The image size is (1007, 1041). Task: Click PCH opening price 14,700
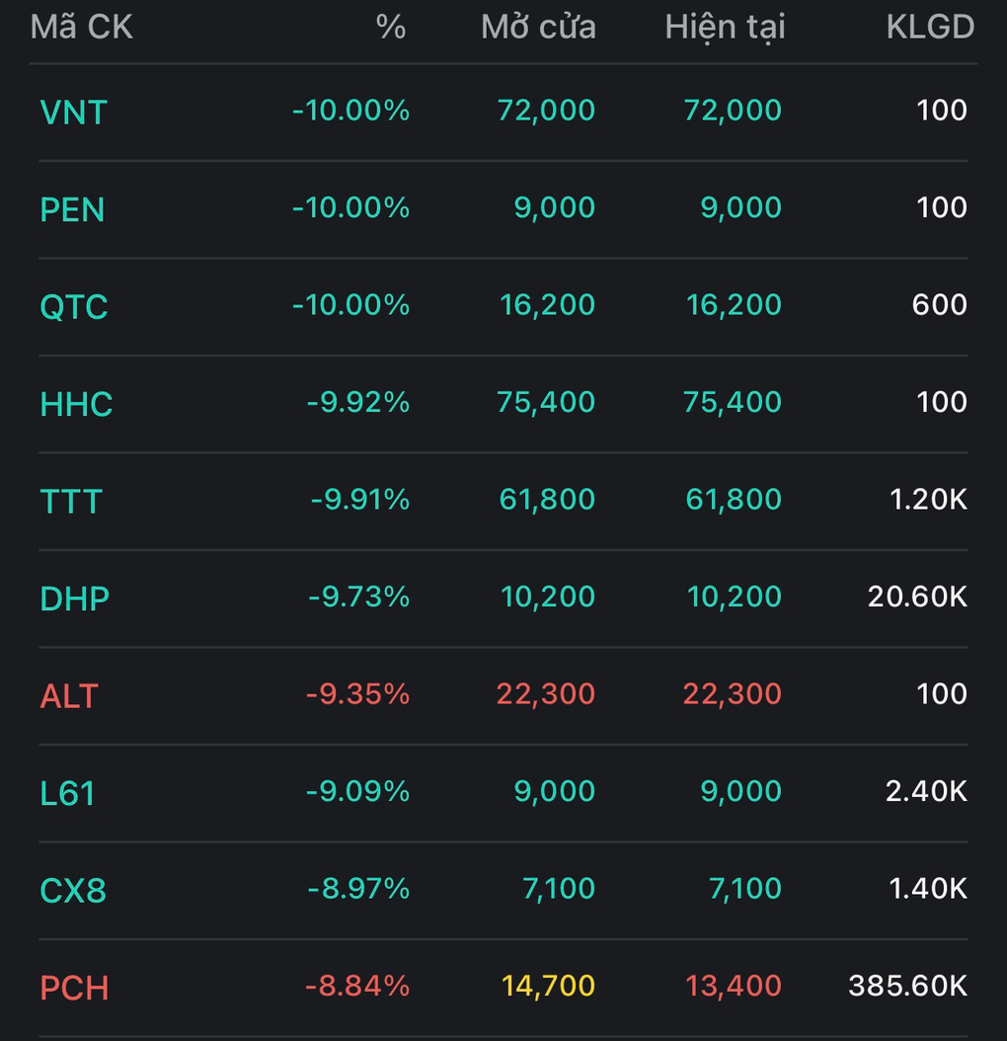tap(548, 986)
